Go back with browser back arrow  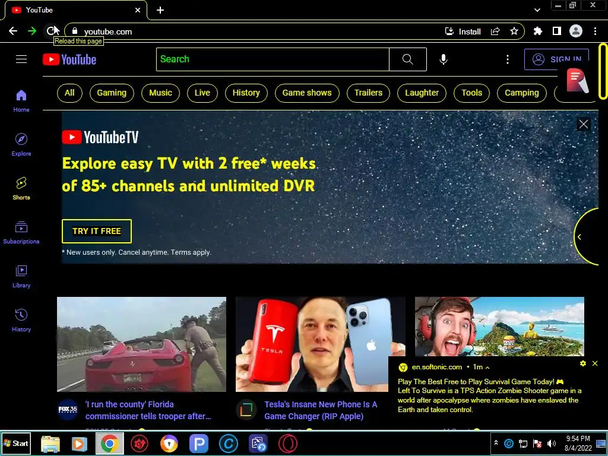point(13,31)
